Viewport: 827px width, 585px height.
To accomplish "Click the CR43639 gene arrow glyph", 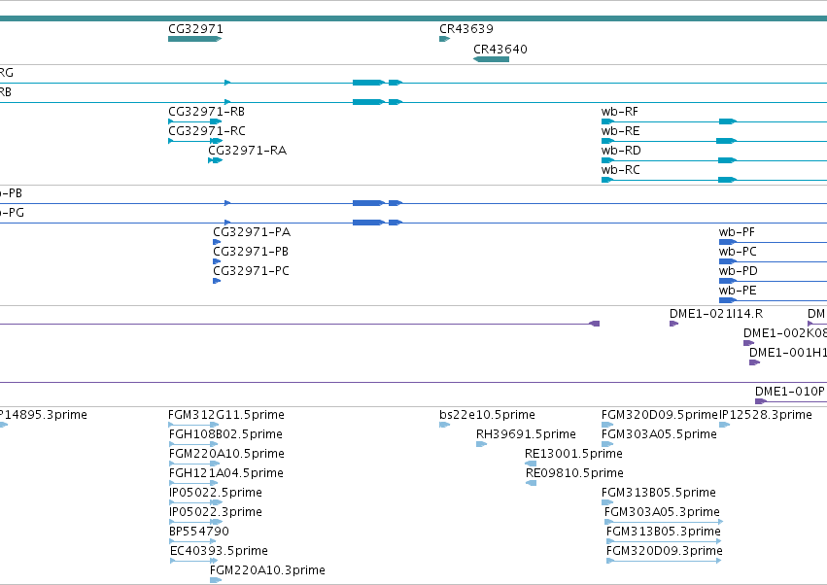I will point(445,39).
